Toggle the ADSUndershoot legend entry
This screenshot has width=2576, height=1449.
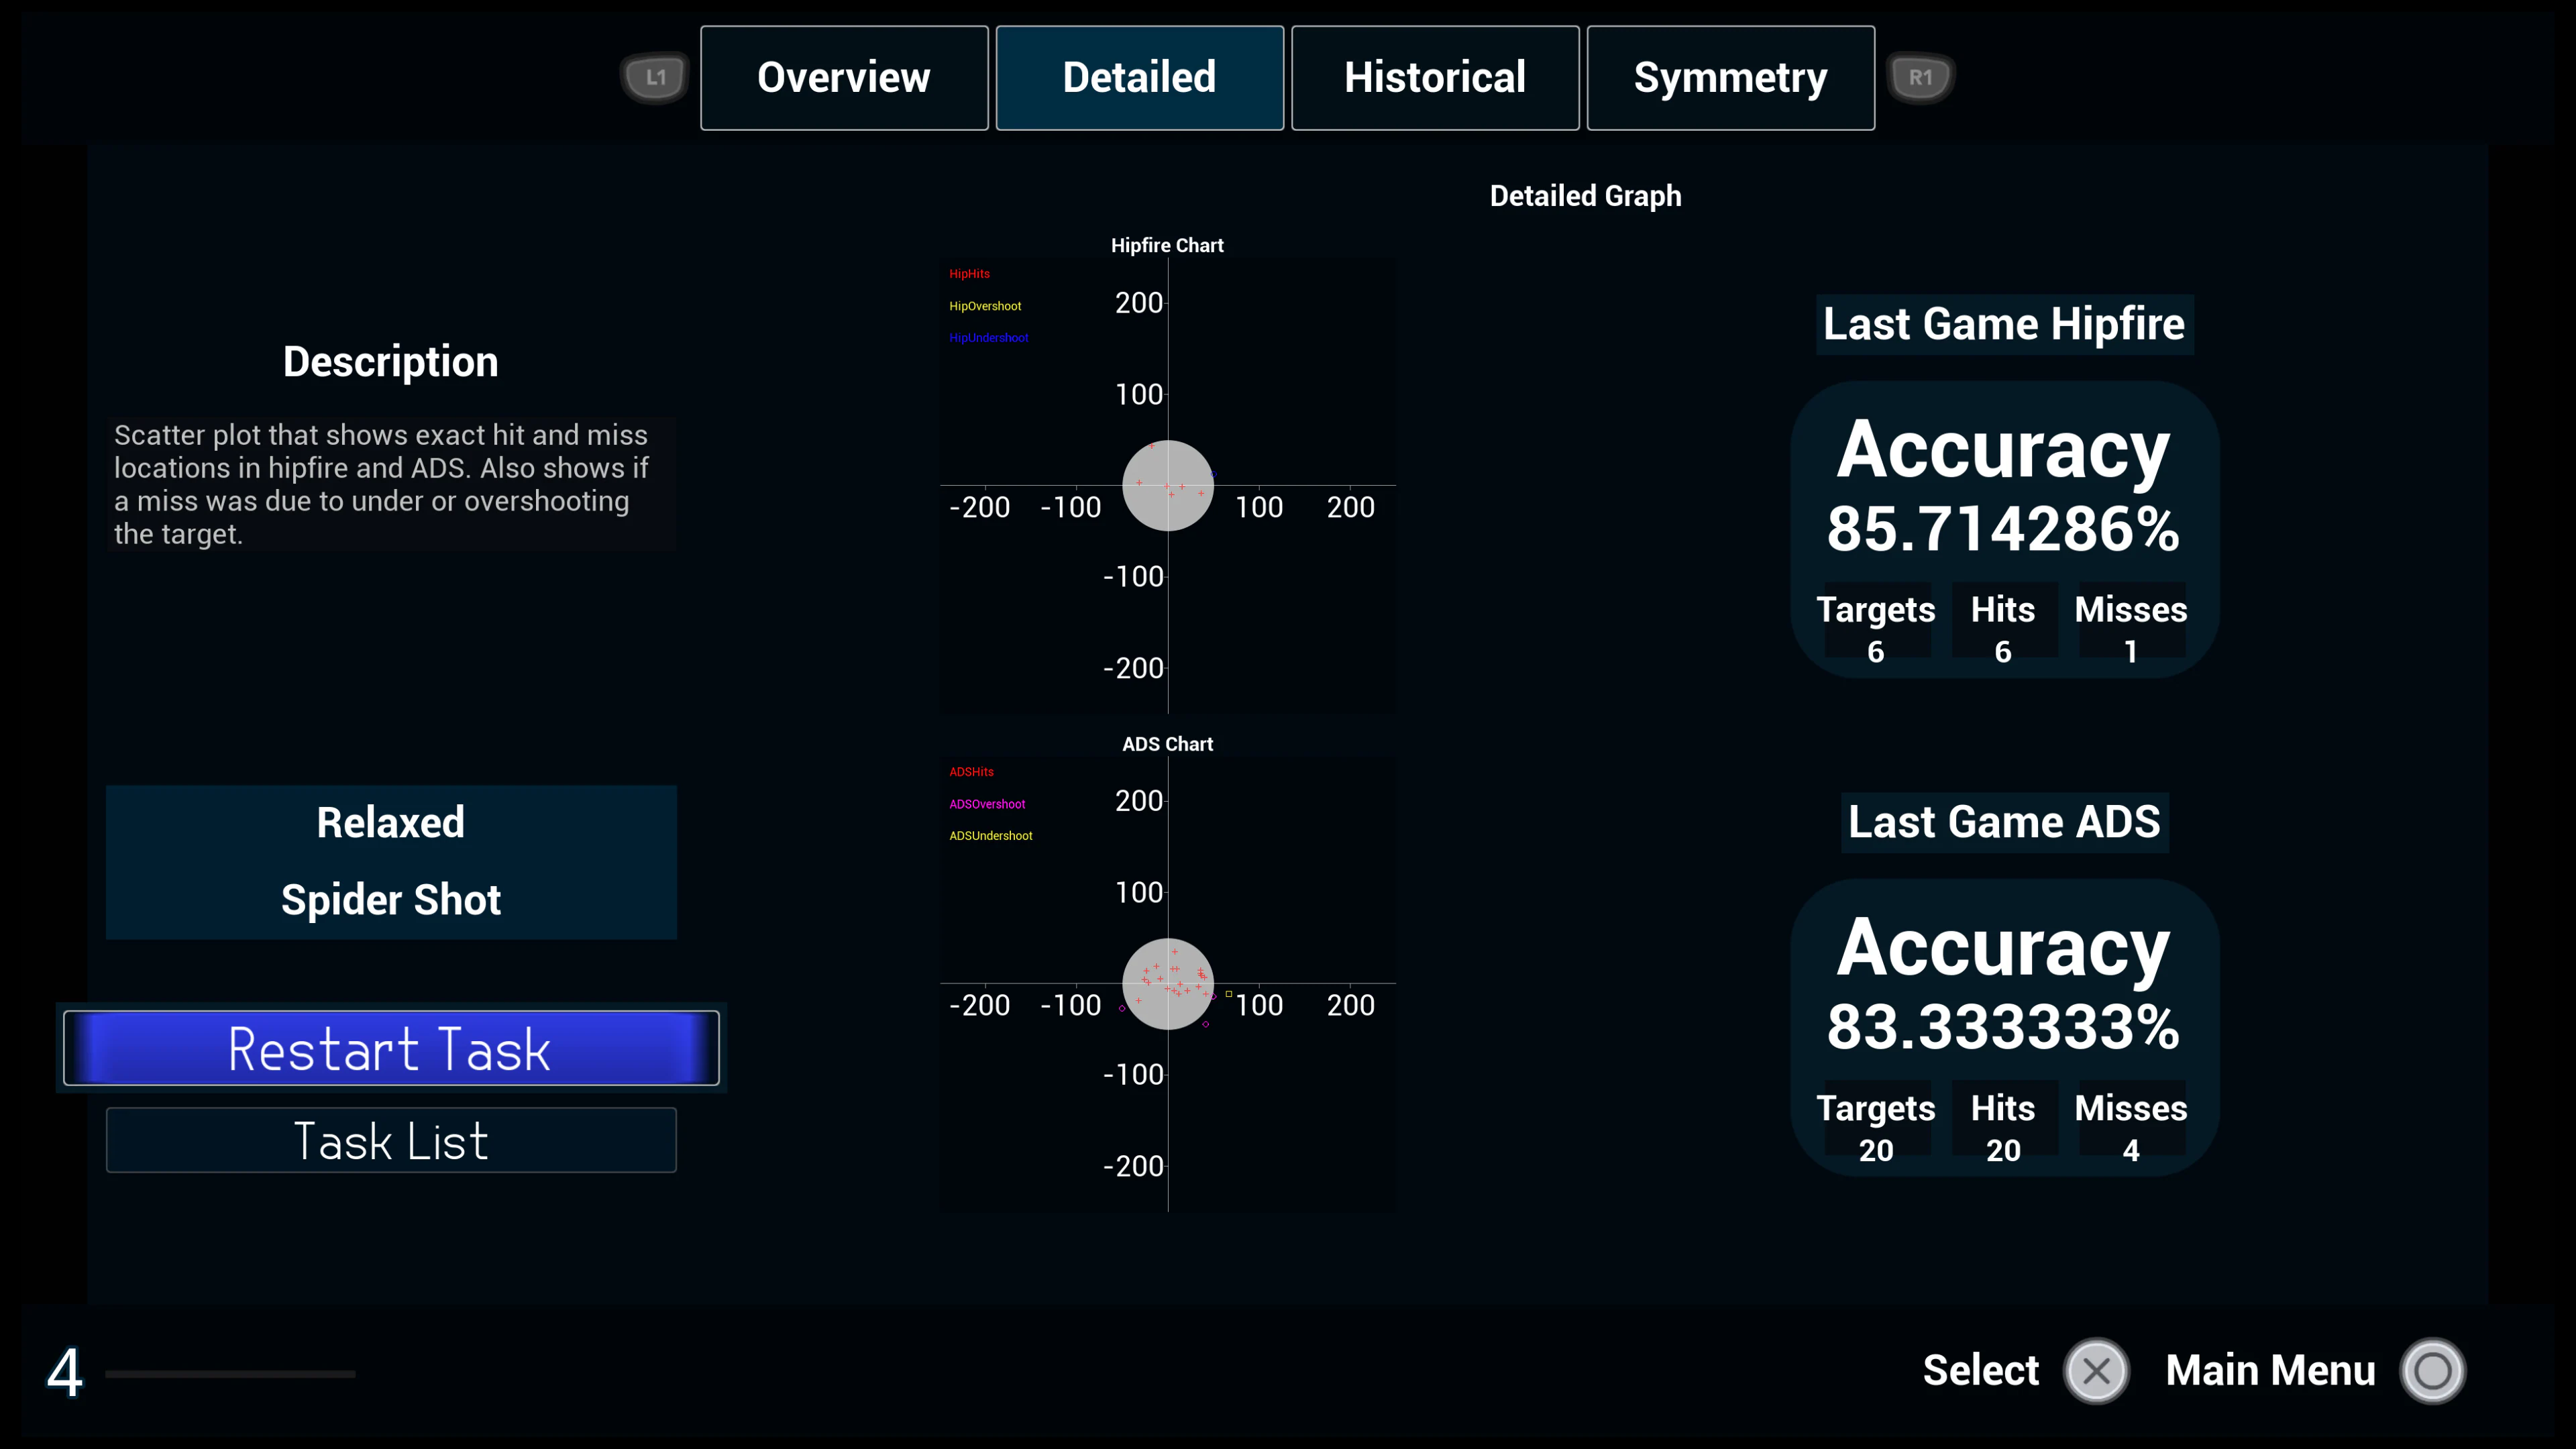990,835
